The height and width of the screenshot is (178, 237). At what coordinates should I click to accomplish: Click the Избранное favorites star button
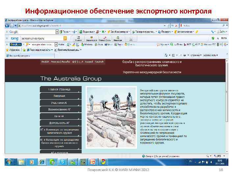tap(13, 50)
